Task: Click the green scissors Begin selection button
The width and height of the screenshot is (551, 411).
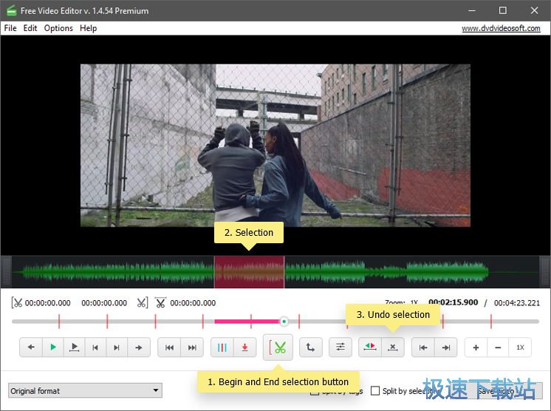Action: coord(278,347)
